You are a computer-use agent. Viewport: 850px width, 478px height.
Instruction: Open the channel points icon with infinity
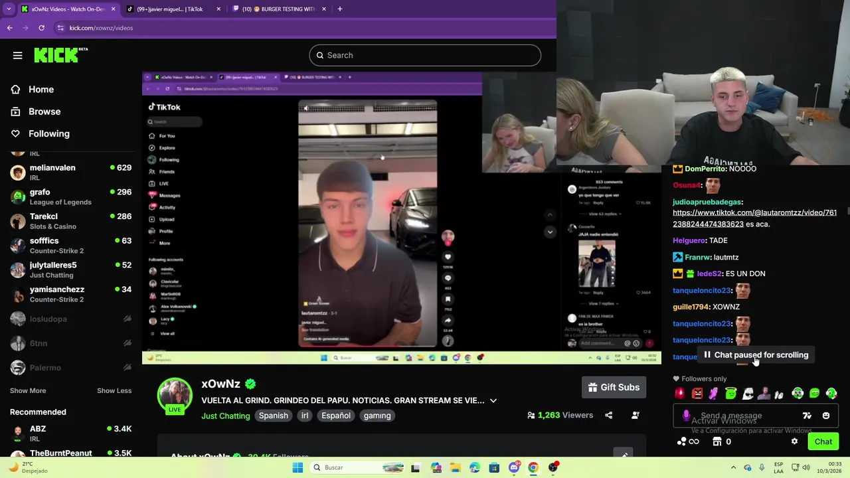click(688, 441)
